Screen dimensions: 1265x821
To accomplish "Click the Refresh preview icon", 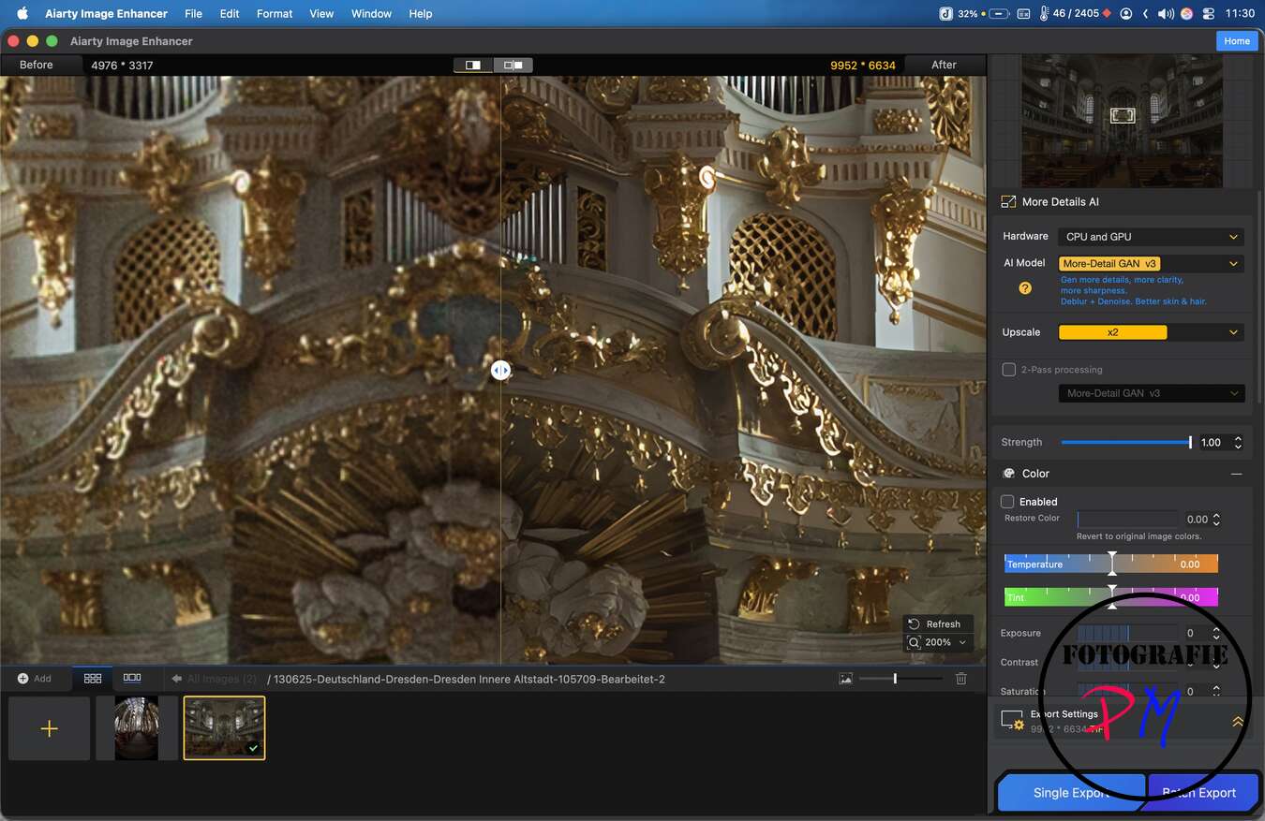I will [914, 623].
